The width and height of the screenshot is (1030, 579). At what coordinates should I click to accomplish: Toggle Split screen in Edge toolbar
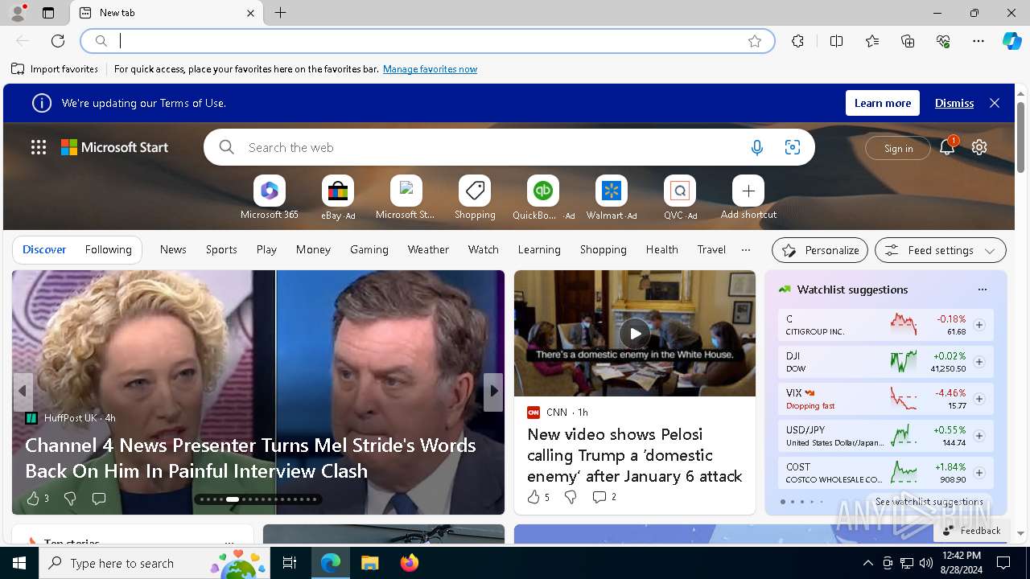coord(836,41)
